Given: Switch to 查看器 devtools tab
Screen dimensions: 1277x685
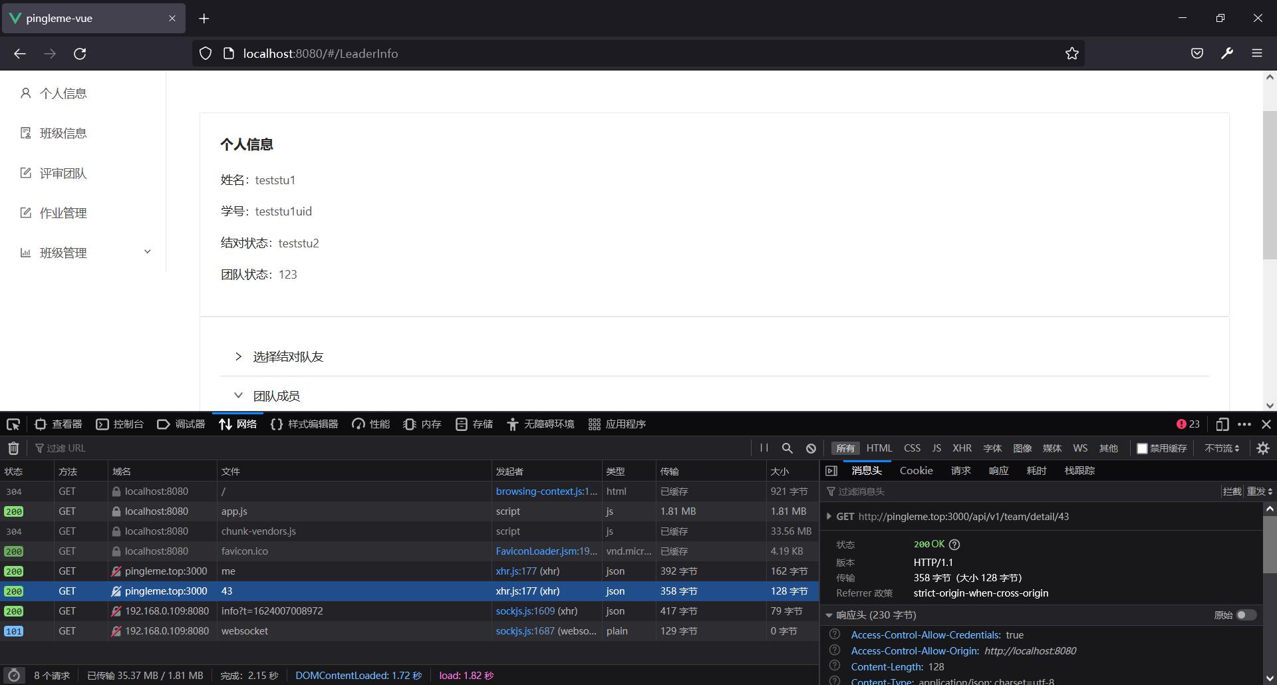Looking at the screenshot, I should click(x=59, y=424).
